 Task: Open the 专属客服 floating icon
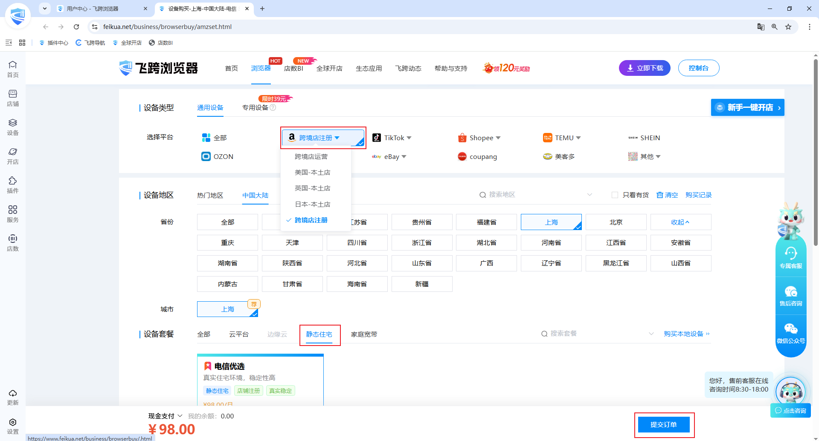tap(791, 258)
